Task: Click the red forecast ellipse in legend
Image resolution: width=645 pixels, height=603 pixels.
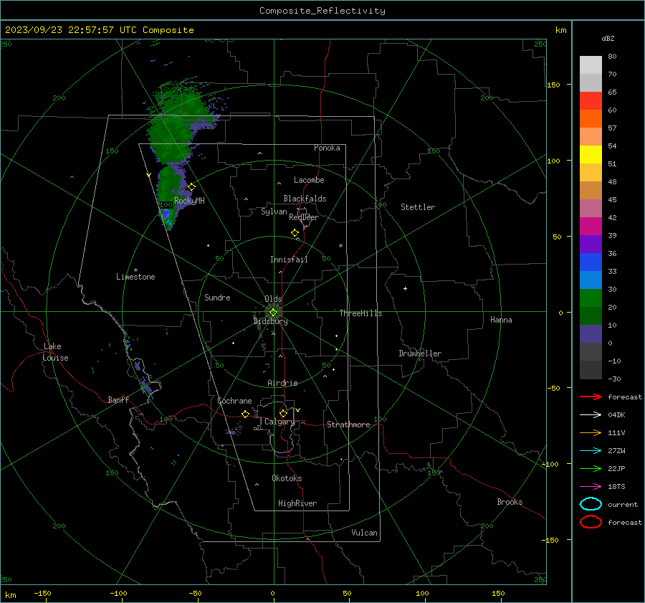Action: (x=591, y=522)
